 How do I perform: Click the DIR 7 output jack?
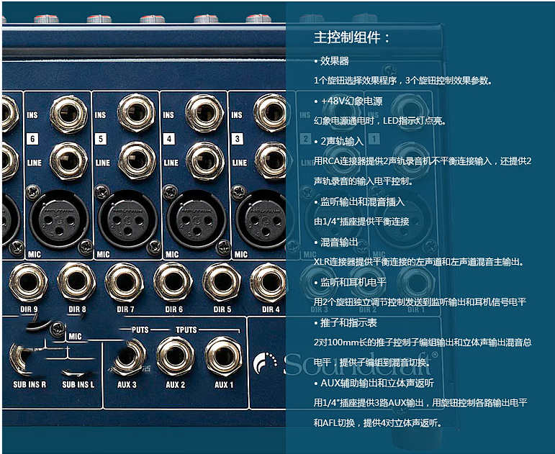point(125,283)
